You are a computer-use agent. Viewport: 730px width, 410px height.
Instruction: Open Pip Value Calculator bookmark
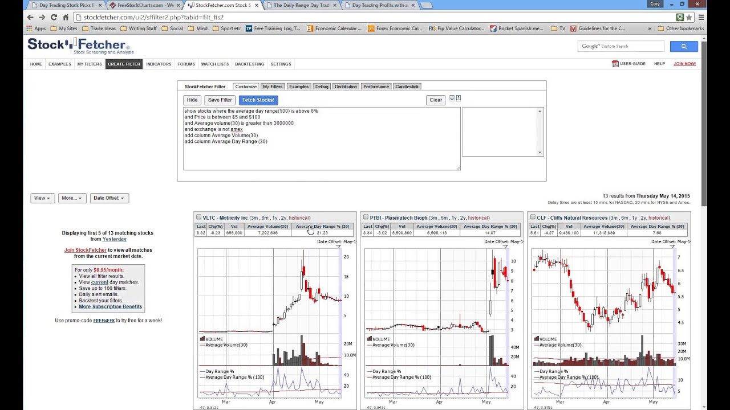(x=456, y=28)
